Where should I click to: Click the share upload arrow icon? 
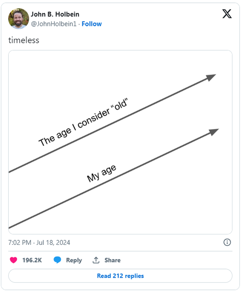click(x=96, y=260)
